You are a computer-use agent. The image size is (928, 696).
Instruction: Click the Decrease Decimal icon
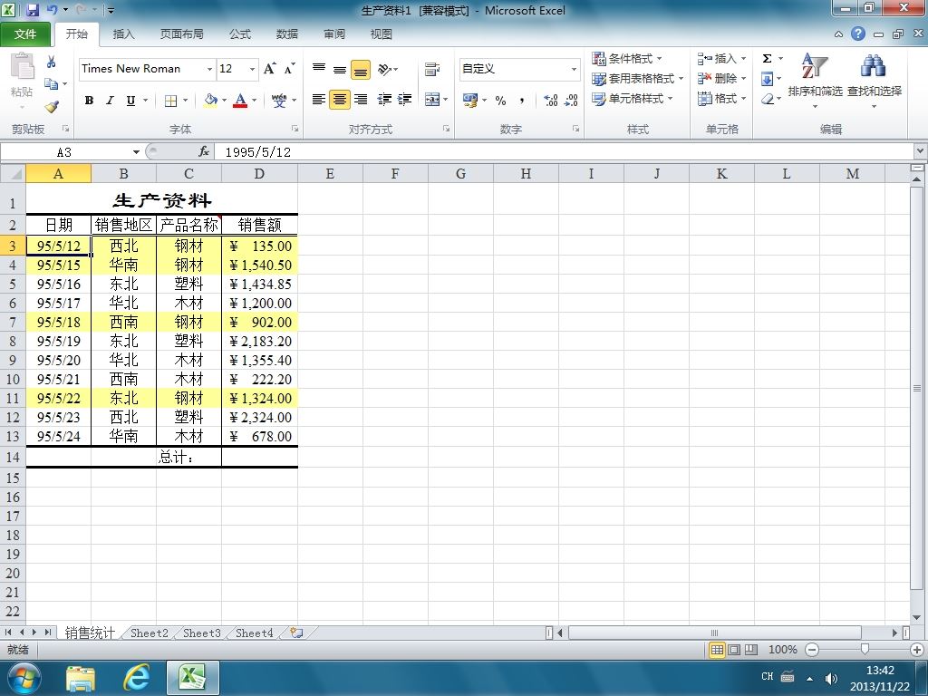point(571,100)
